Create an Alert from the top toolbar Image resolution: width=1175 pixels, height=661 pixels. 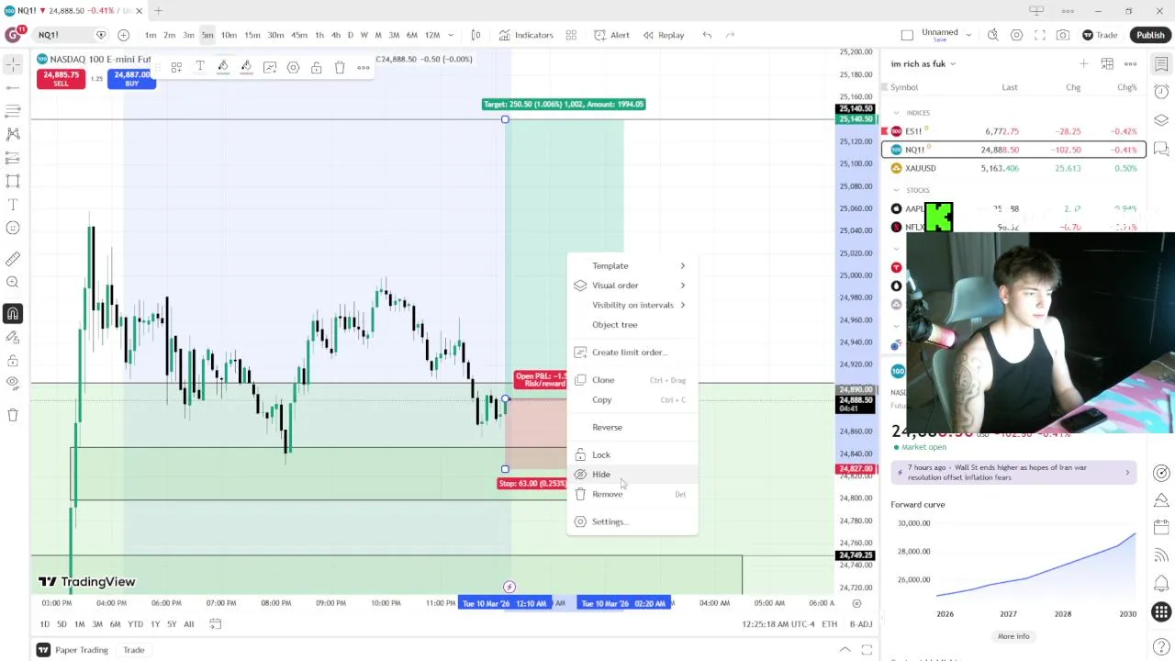[x=611, y=35]
